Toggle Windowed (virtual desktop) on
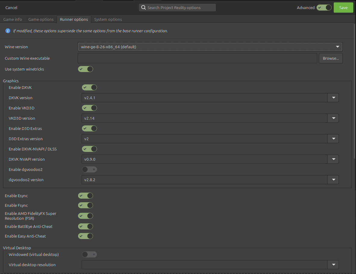 [89, 254]
